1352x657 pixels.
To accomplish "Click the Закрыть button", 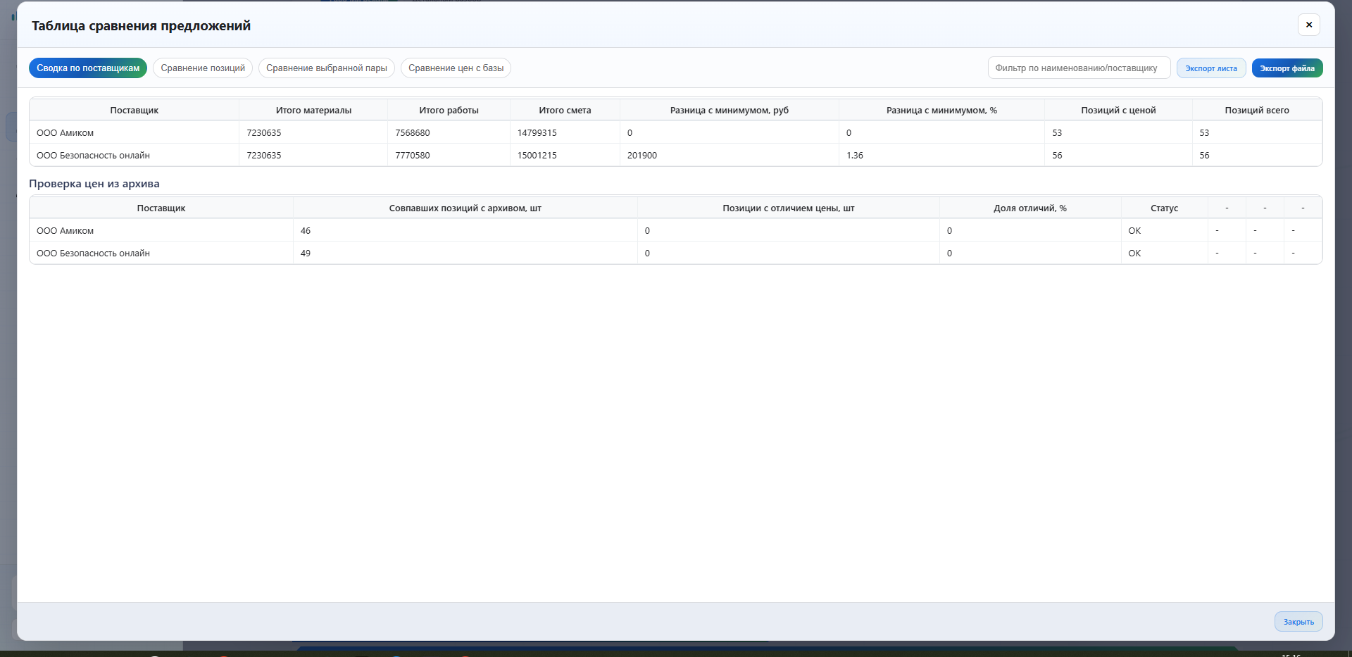I will click(x=1298, y=622).
